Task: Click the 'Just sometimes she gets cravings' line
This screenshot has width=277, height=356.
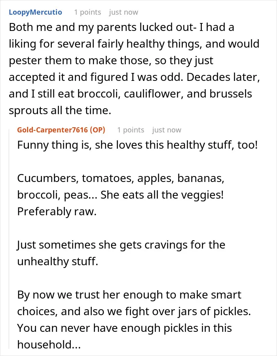Action: point(121,245)
